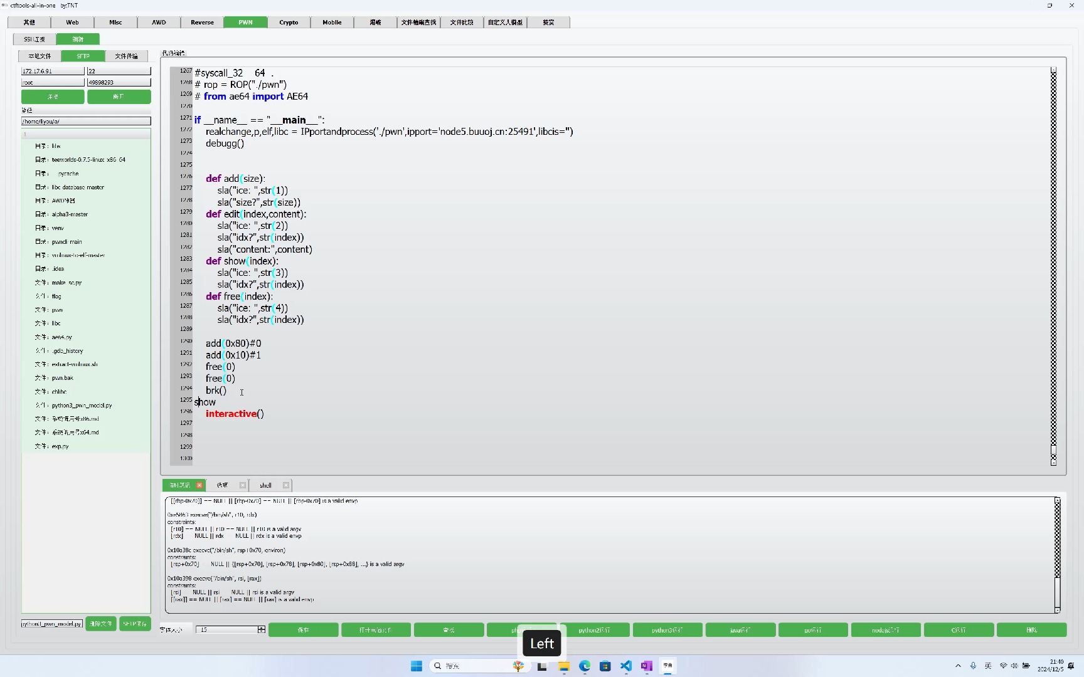The height and width of the screenshot is (677, 1084).
Task: Select the SSH工具 tab
Action: click(35, 39)
